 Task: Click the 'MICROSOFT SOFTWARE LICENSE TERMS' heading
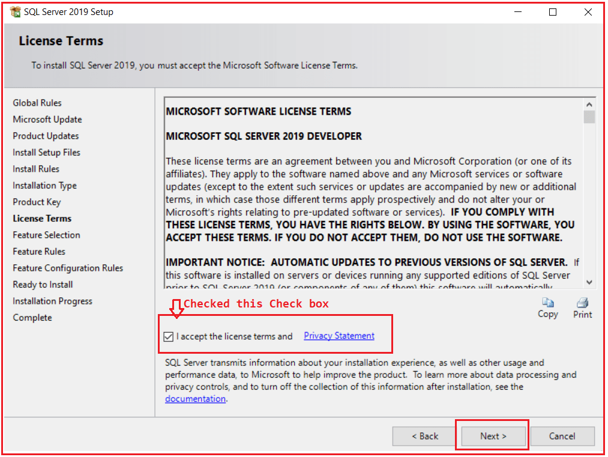(259, 112)
